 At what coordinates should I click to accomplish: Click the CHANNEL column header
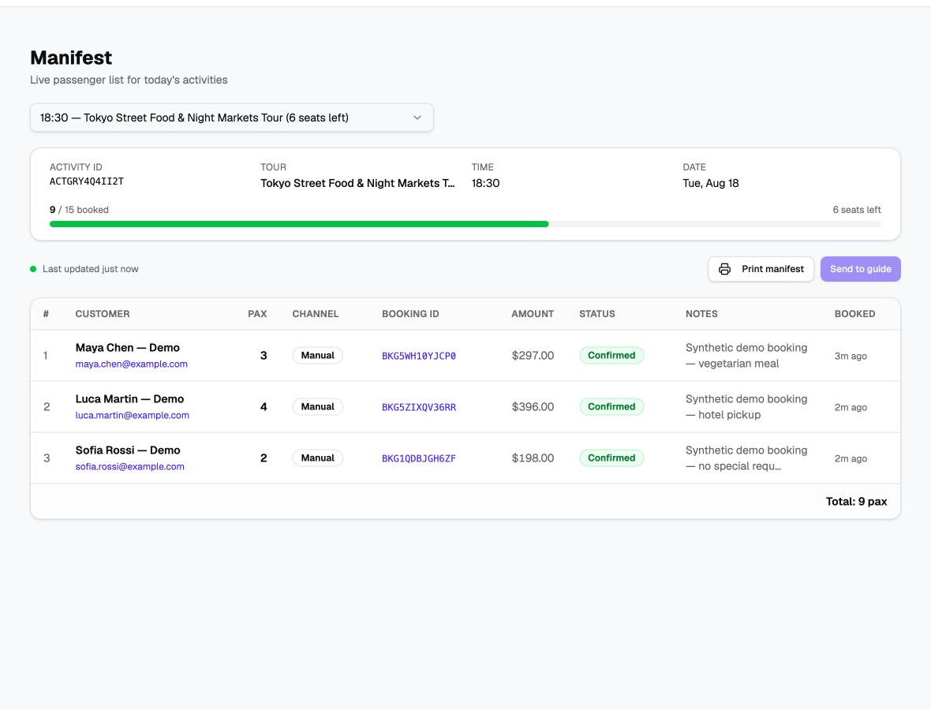pos(316,313)
